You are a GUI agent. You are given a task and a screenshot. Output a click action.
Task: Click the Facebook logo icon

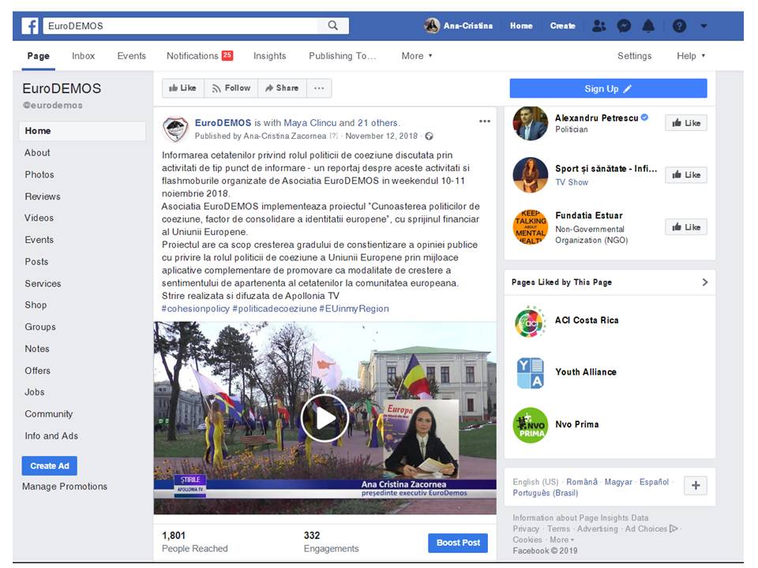pos(30,26)
